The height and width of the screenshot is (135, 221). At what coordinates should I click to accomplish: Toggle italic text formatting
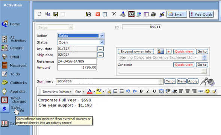148,91
